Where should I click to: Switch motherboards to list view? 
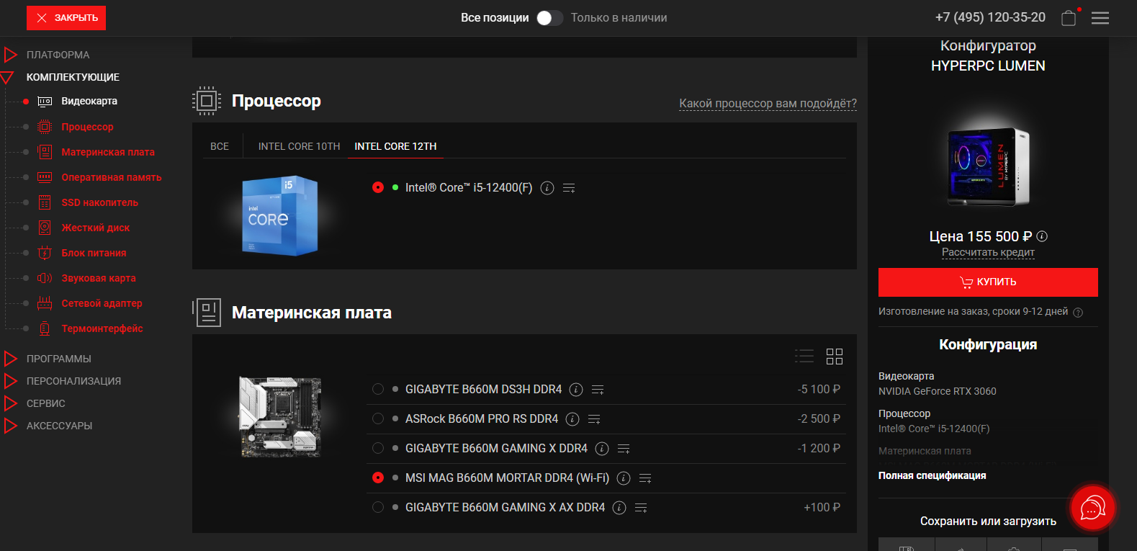pyautogui.click(x=804, y=356)
